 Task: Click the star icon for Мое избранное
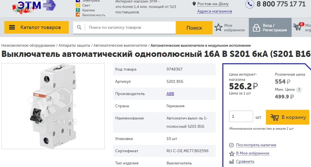pos(218,27)
